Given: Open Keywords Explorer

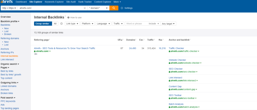Looking at the screenshot, I should [x=54, y=2].
